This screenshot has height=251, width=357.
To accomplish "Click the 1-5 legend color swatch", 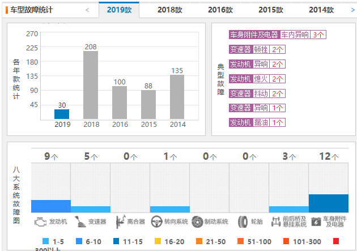I will click(45, 241).
